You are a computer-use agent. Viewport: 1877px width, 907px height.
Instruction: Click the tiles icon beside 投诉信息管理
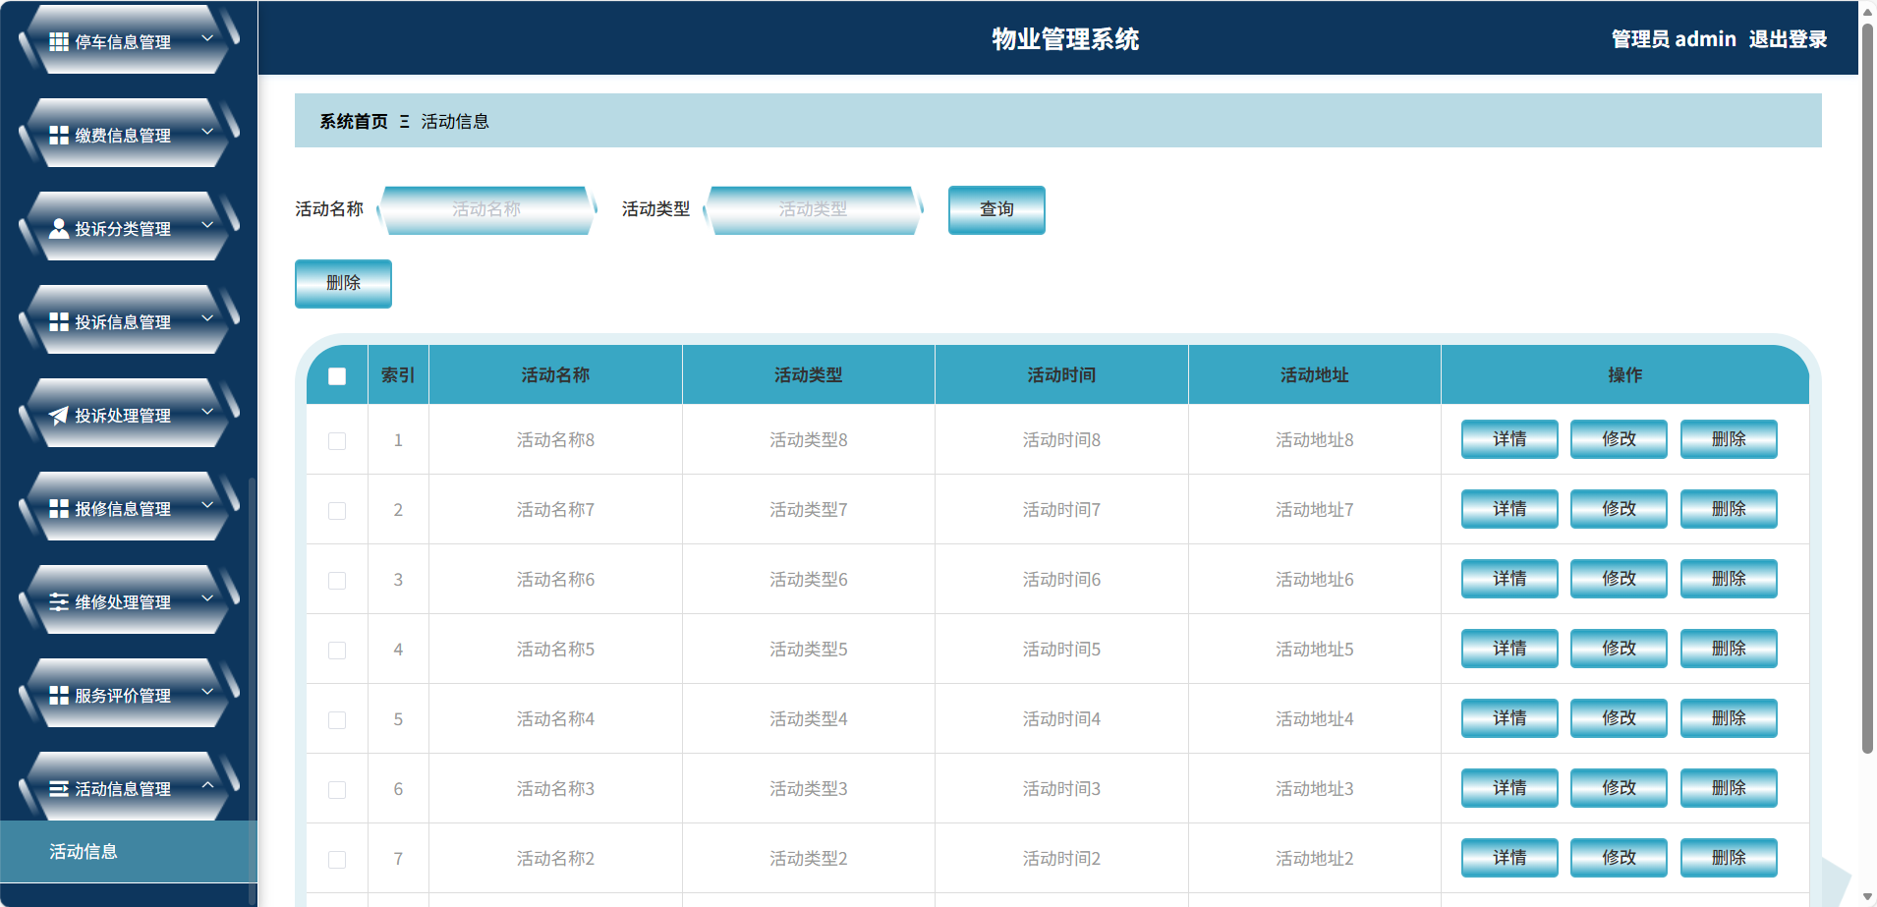[59, 321]
